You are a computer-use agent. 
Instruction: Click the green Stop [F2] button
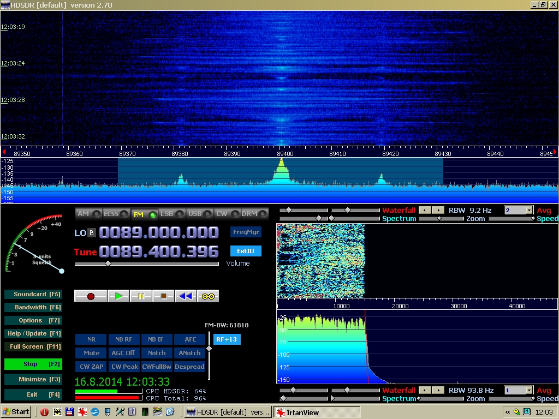(33, 364)
